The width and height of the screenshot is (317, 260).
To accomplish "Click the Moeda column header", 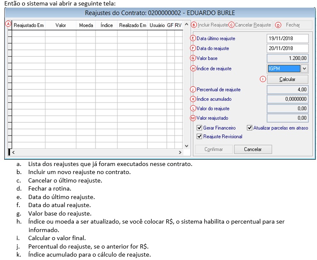I will pos(86,25).
